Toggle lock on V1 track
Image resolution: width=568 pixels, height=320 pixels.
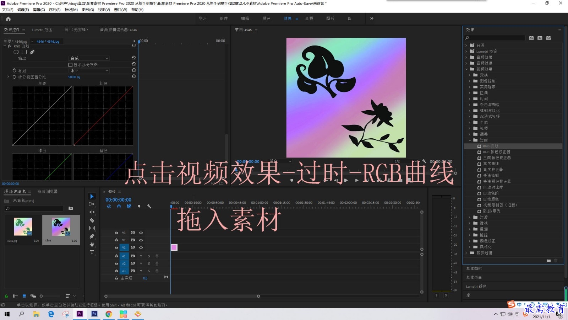[116, 247]
